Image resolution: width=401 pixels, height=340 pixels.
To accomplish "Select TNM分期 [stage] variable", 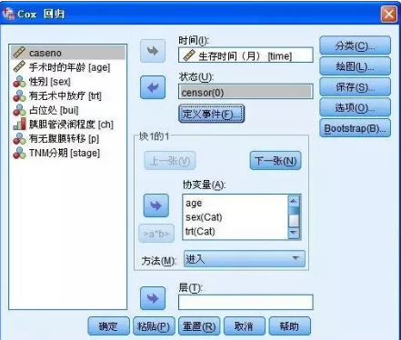I will [x=68, y=153].
